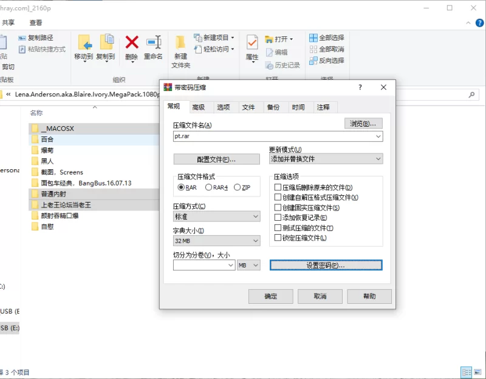Check 添加恢复记录 option
This screenshot has height=379, width=486.
coord(278,218)
